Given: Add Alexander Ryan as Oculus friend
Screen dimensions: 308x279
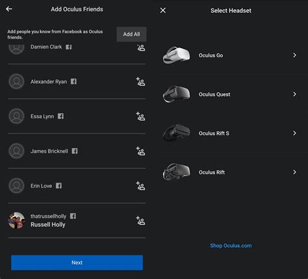Looking at the screenshot, I should click(x=140, y=81).
